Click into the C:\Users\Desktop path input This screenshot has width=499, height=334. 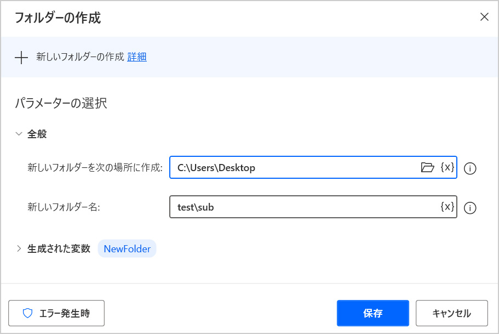tap(290, 168)
